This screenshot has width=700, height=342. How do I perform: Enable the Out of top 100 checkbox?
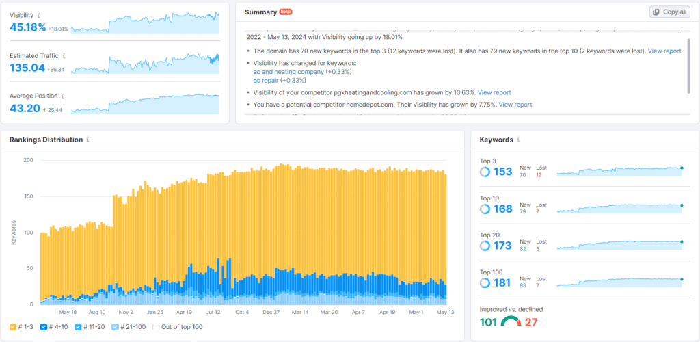[157, 327]
